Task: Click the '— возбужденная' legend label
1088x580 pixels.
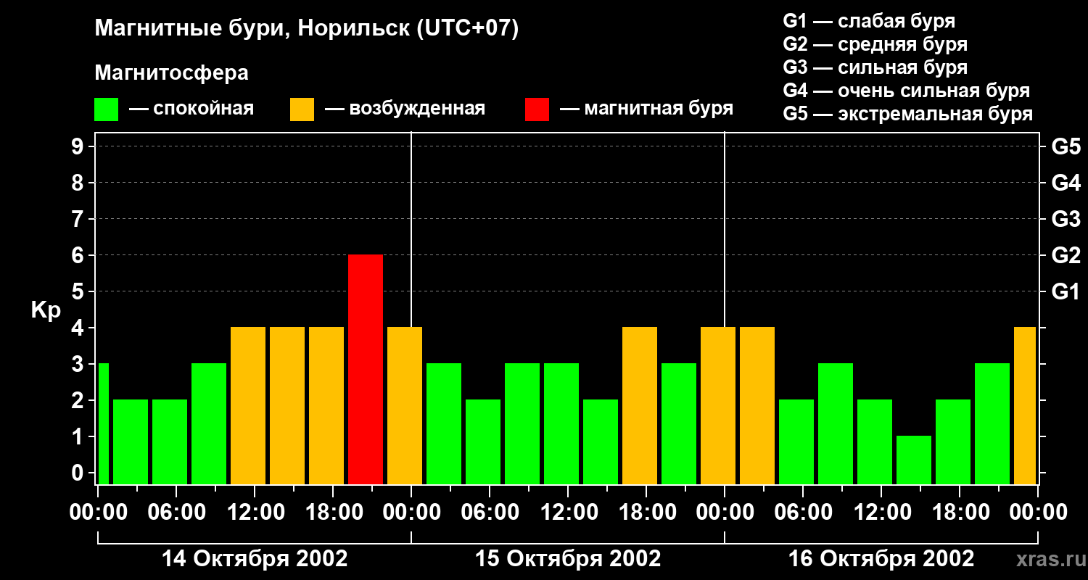Action: pyautogui.click(x=405, y=109)
